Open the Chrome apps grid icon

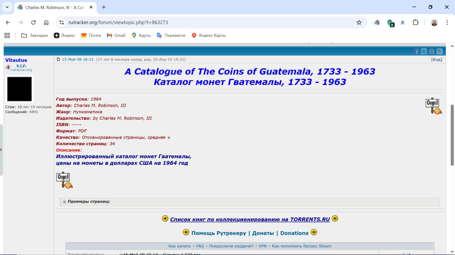pos(7,35)
